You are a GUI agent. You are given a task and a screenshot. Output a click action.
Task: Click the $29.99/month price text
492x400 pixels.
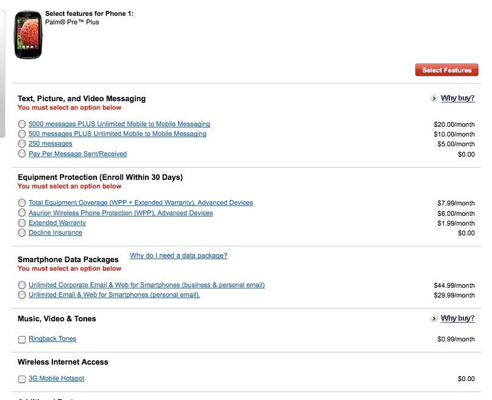coord(454,295)
